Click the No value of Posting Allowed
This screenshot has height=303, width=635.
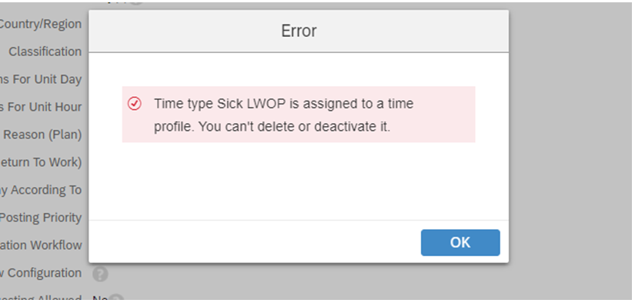tap(99, 299)
